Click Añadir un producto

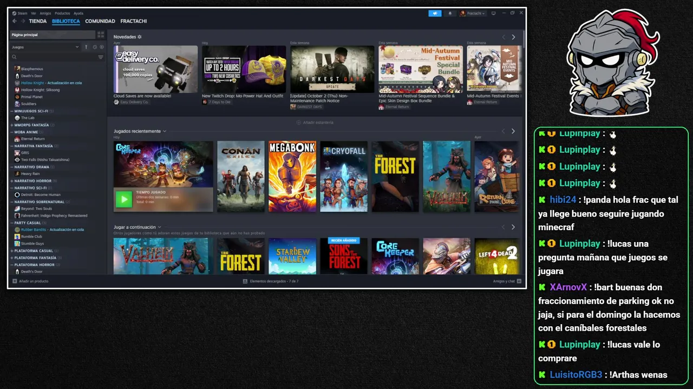point(30,281)
